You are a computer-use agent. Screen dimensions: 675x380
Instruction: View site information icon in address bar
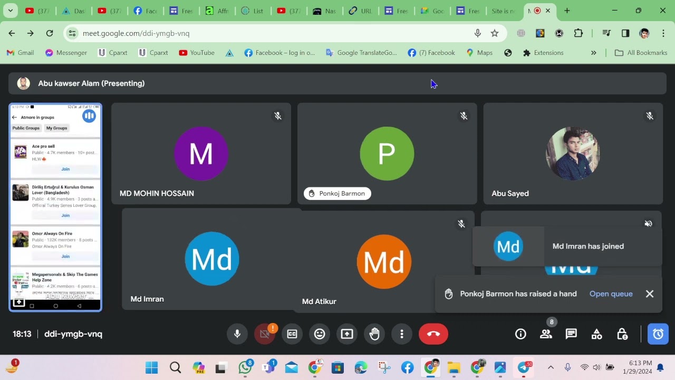(x=72, y=33)
